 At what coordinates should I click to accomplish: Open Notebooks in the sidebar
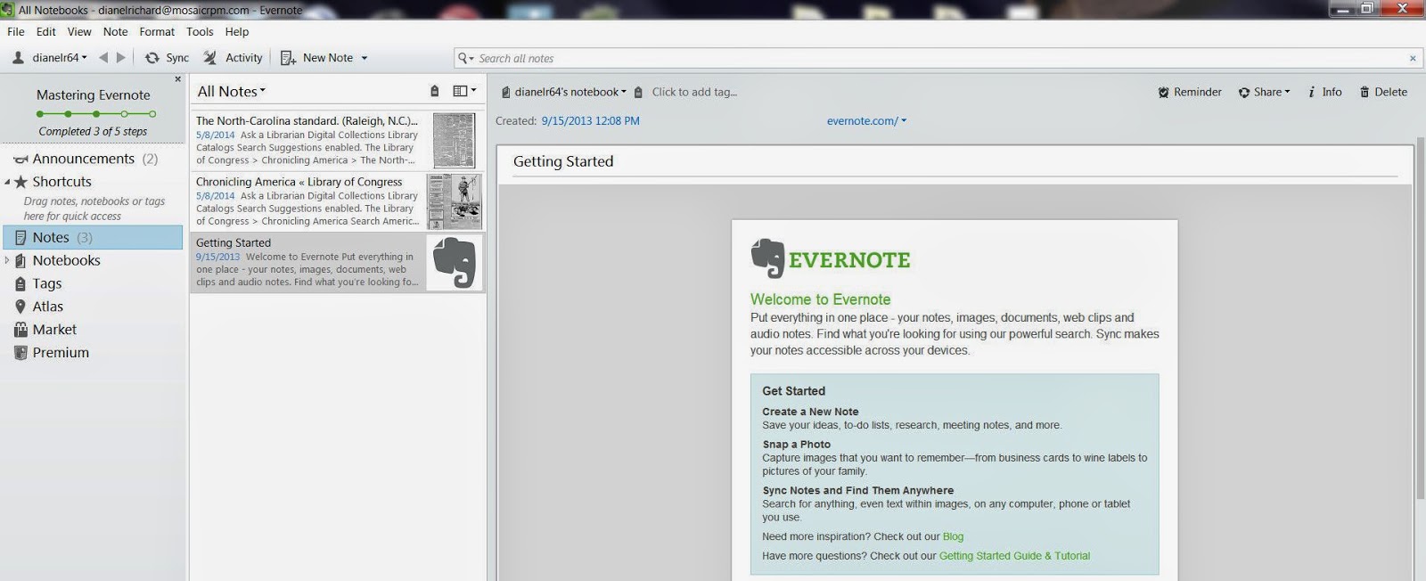pyautogui.click(x=67, y=260)
